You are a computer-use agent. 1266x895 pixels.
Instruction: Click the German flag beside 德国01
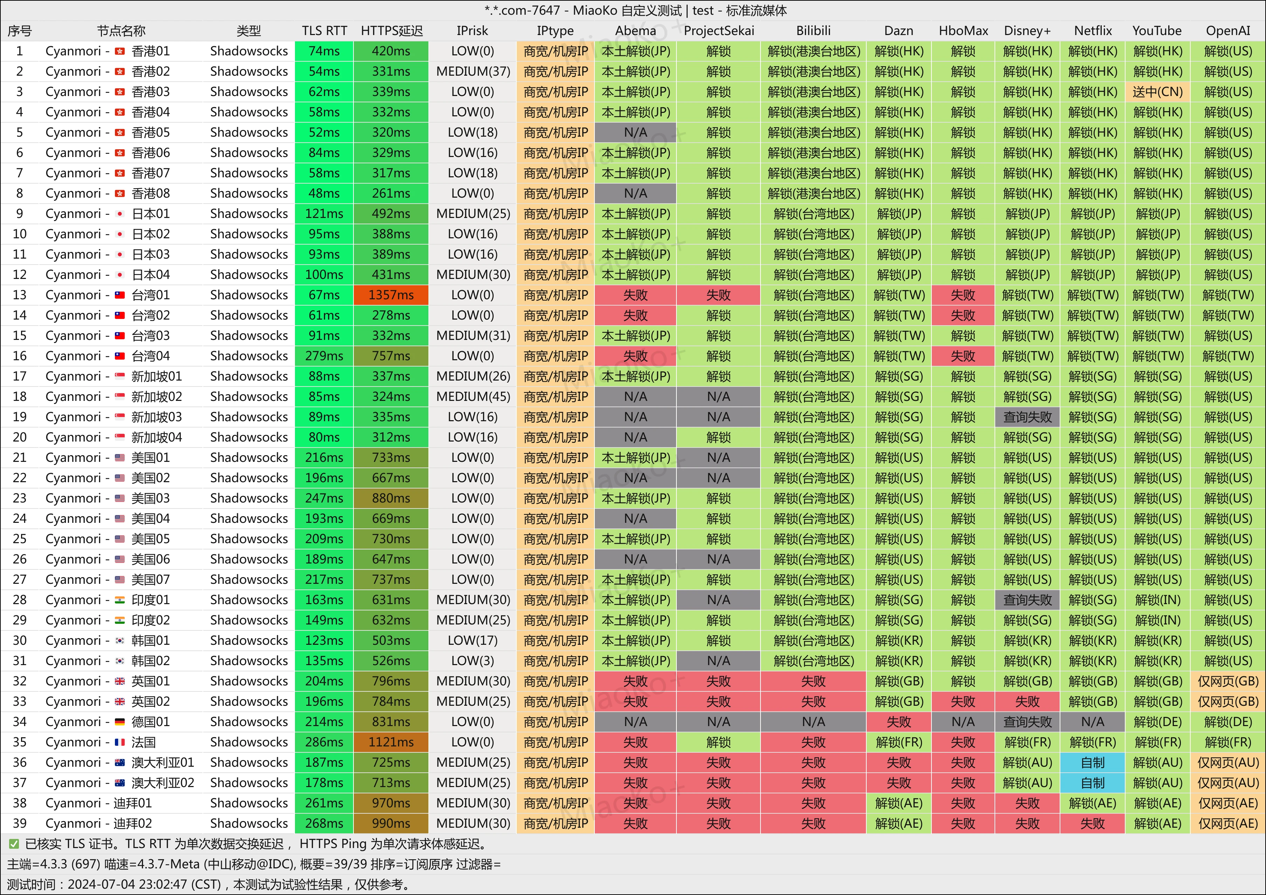pyautogui.click(x=120, y=722)
